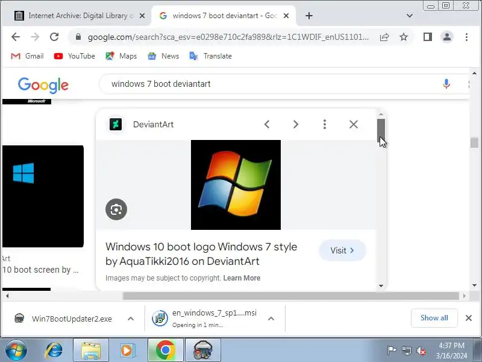The height and width of the screenshot is (362, 482).
Task: Show next image in preview panel
Action: point(296,124)
